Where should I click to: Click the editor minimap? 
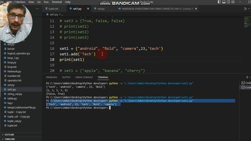click(x=247, y=22)
